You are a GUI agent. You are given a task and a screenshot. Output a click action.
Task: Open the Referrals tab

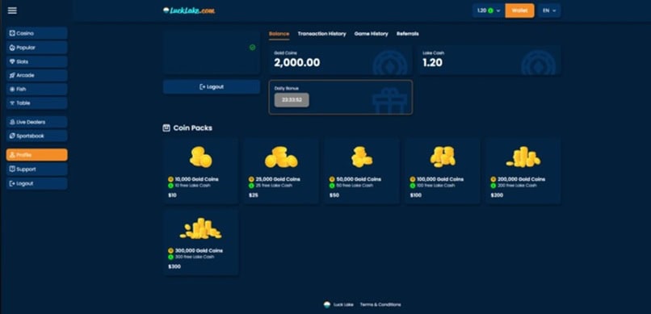(x=408, y=34)
